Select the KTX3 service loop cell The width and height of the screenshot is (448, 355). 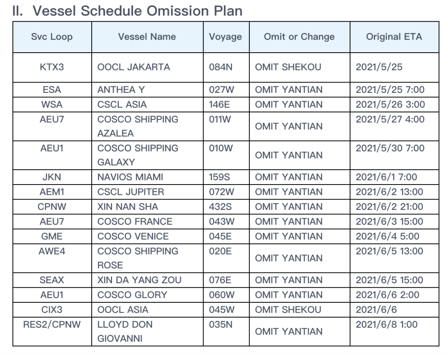[x=52, y=67]
